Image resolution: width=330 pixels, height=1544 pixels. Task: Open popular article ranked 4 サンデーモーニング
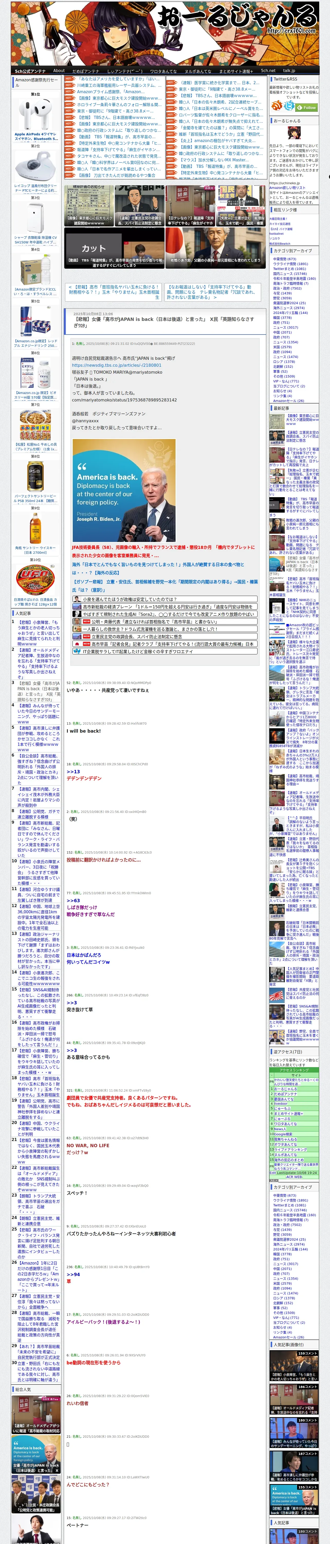tap(38, 714)
